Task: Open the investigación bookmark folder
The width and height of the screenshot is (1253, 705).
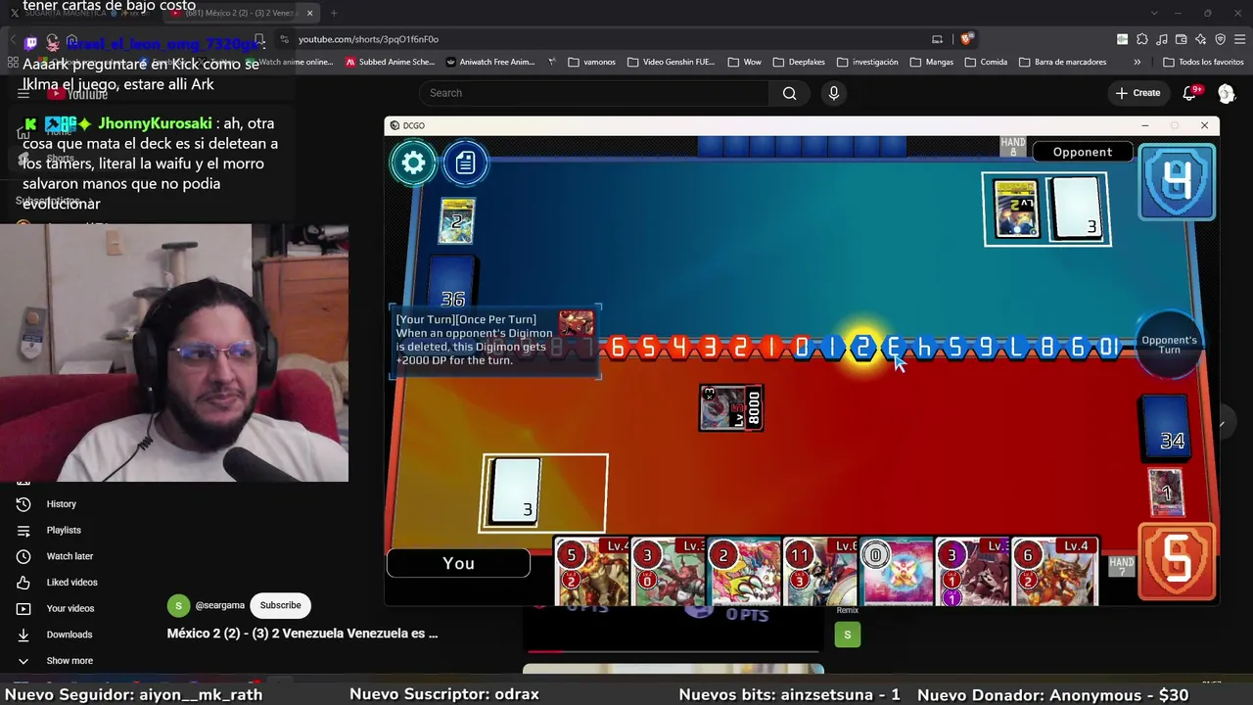Action: [x=866, y=62]
